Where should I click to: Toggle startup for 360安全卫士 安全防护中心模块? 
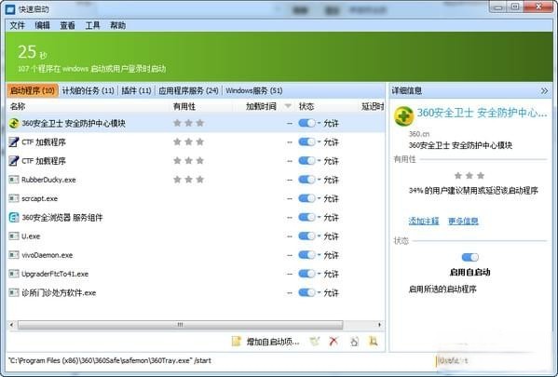(x=306, y=123)
